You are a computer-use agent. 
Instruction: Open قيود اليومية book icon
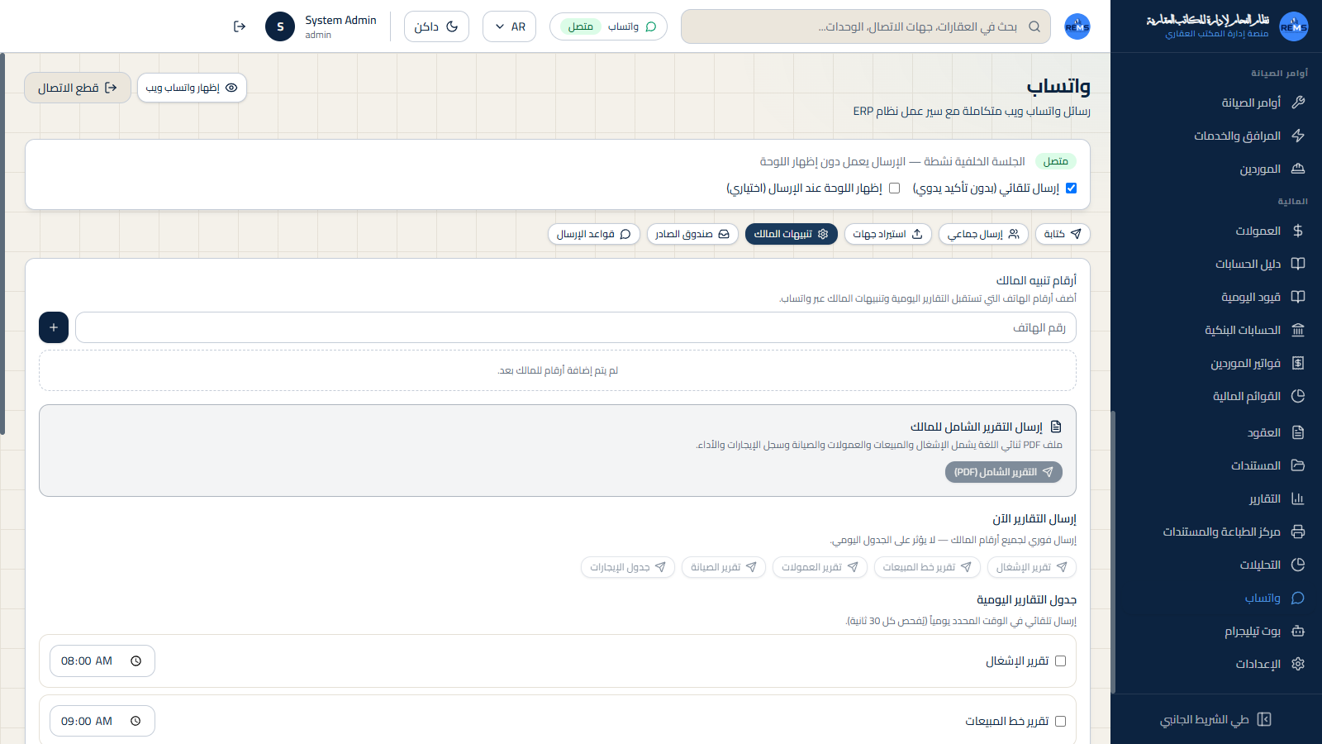(1298, 297)
